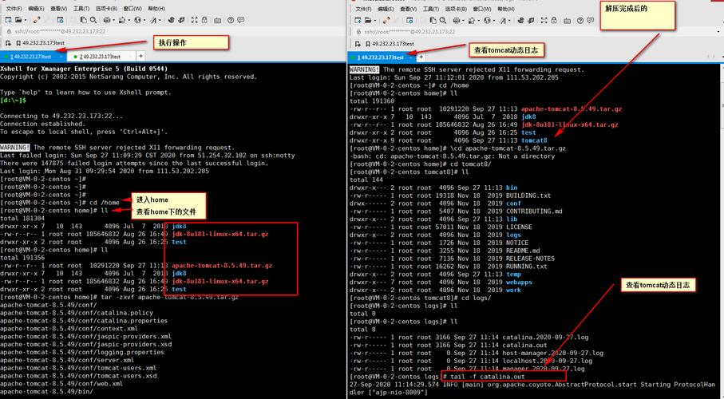
Task: Click Font icon in left Xshell toolbar
Action: pos(154,20)
